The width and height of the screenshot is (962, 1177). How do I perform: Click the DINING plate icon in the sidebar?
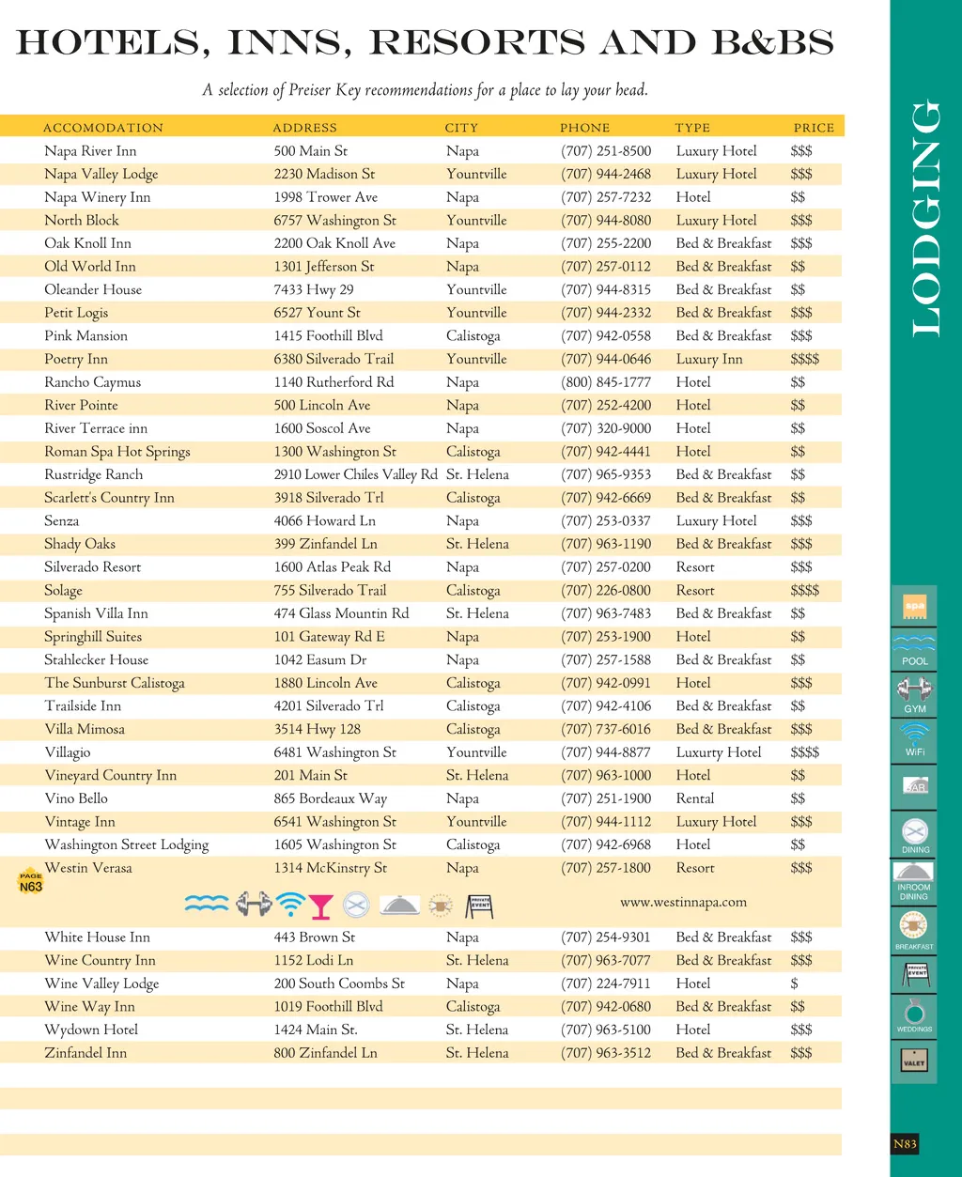pos(914,833)
